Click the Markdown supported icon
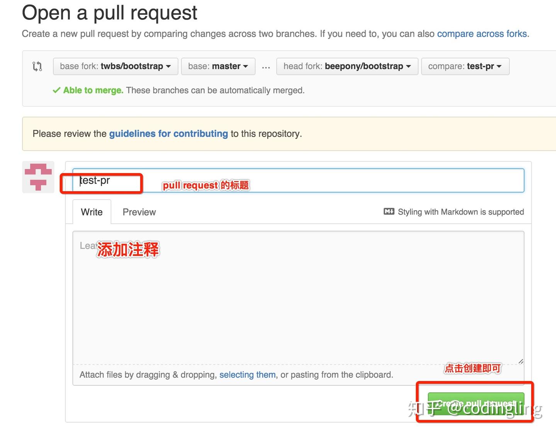556x434 pixels. [389, 212]
